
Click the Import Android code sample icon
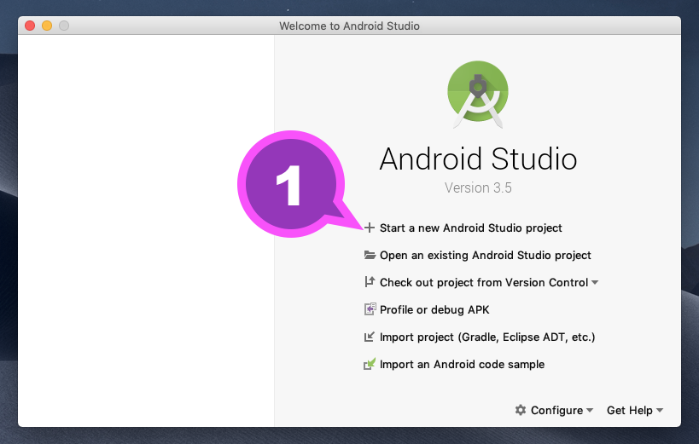370,364
